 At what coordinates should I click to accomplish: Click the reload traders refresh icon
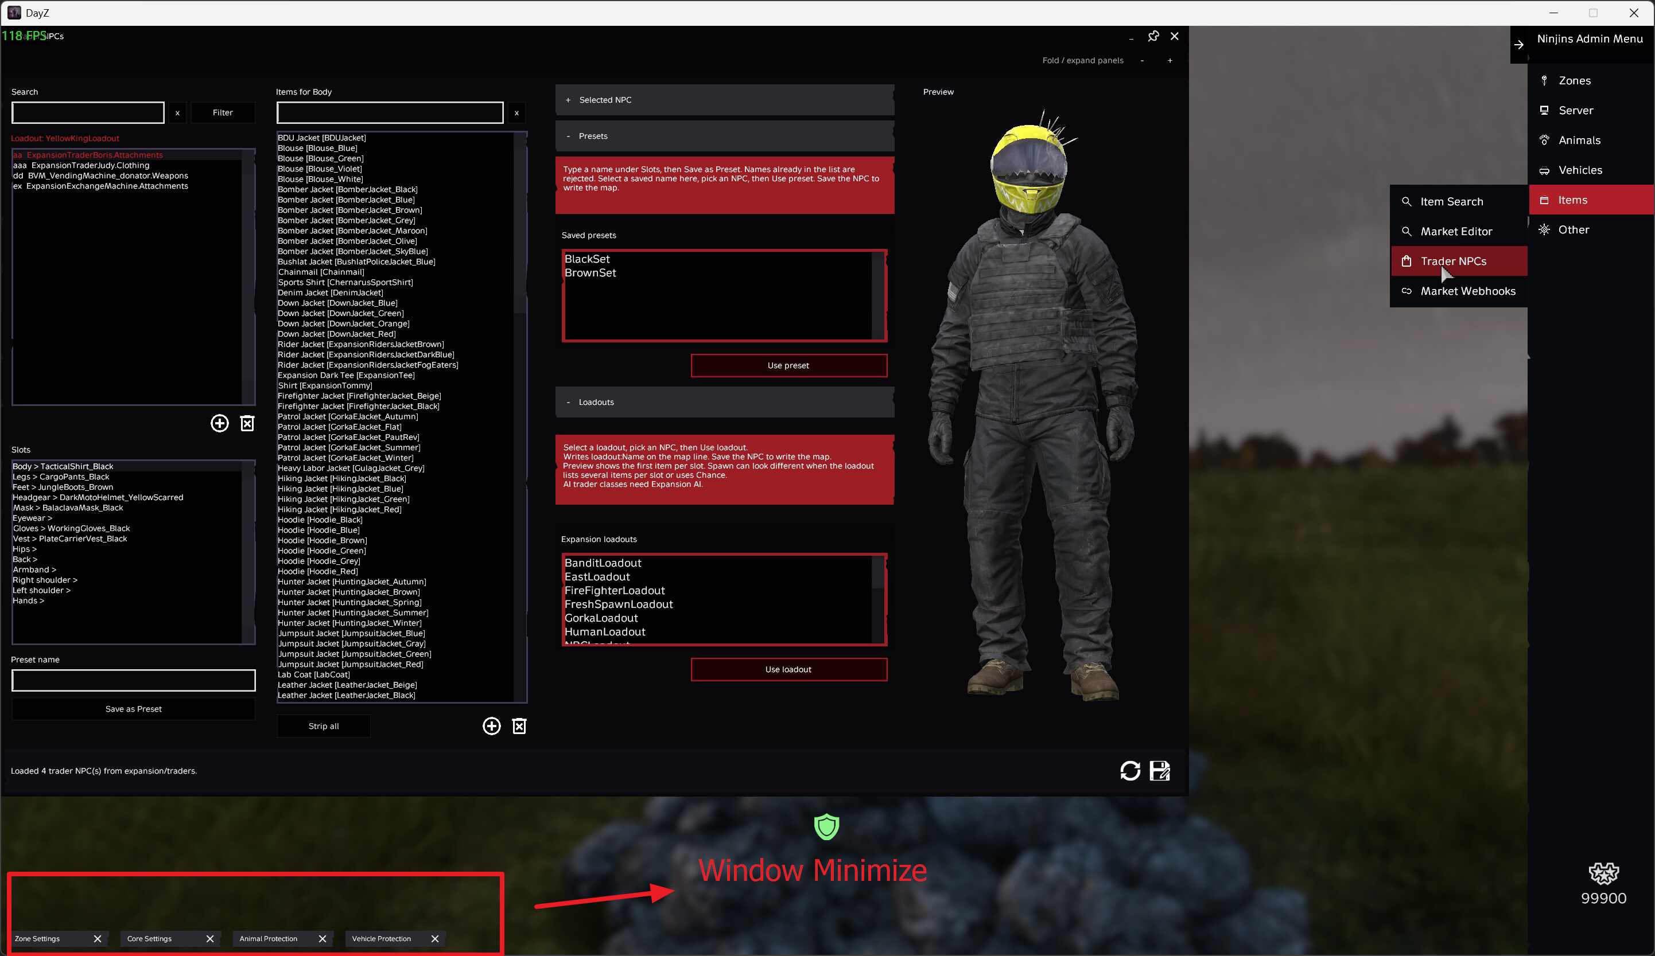click(1130, 770)
